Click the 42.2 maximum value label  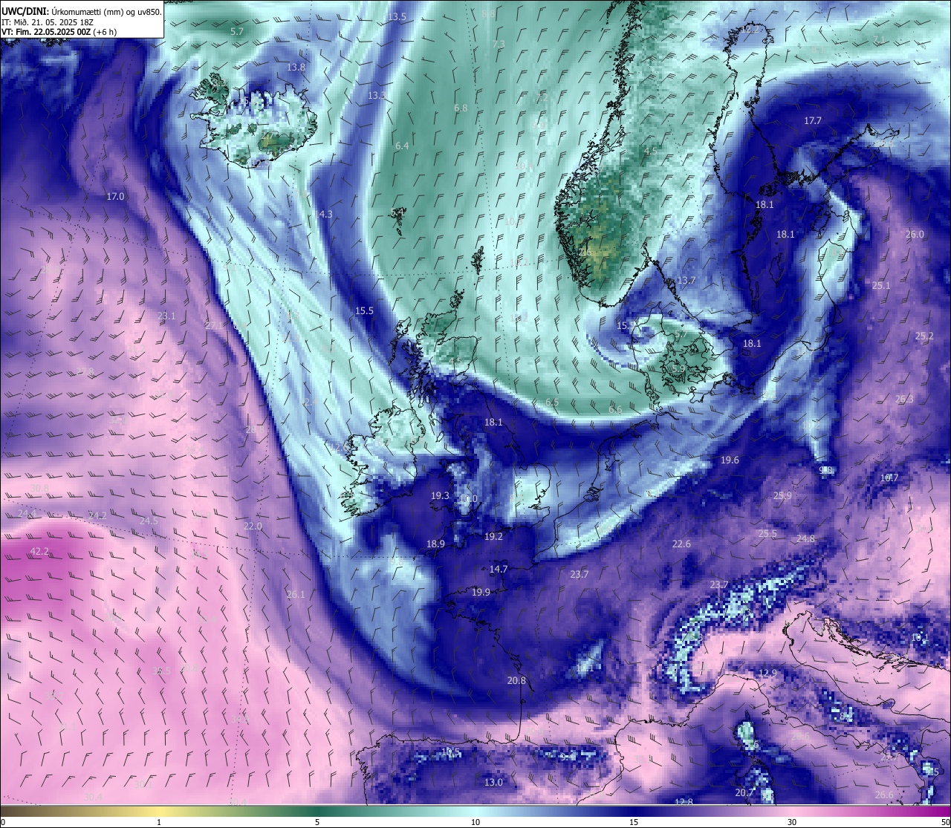39,551
